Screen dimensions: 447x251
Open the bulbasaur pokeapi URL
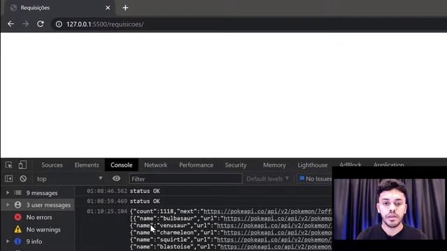[x=278, y=218]
